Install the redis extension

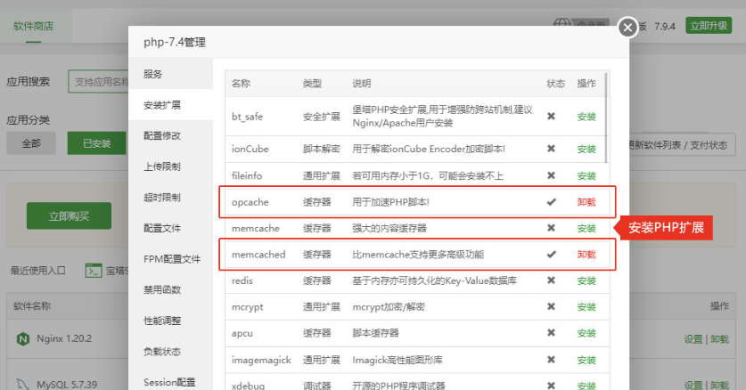[586, 280]
